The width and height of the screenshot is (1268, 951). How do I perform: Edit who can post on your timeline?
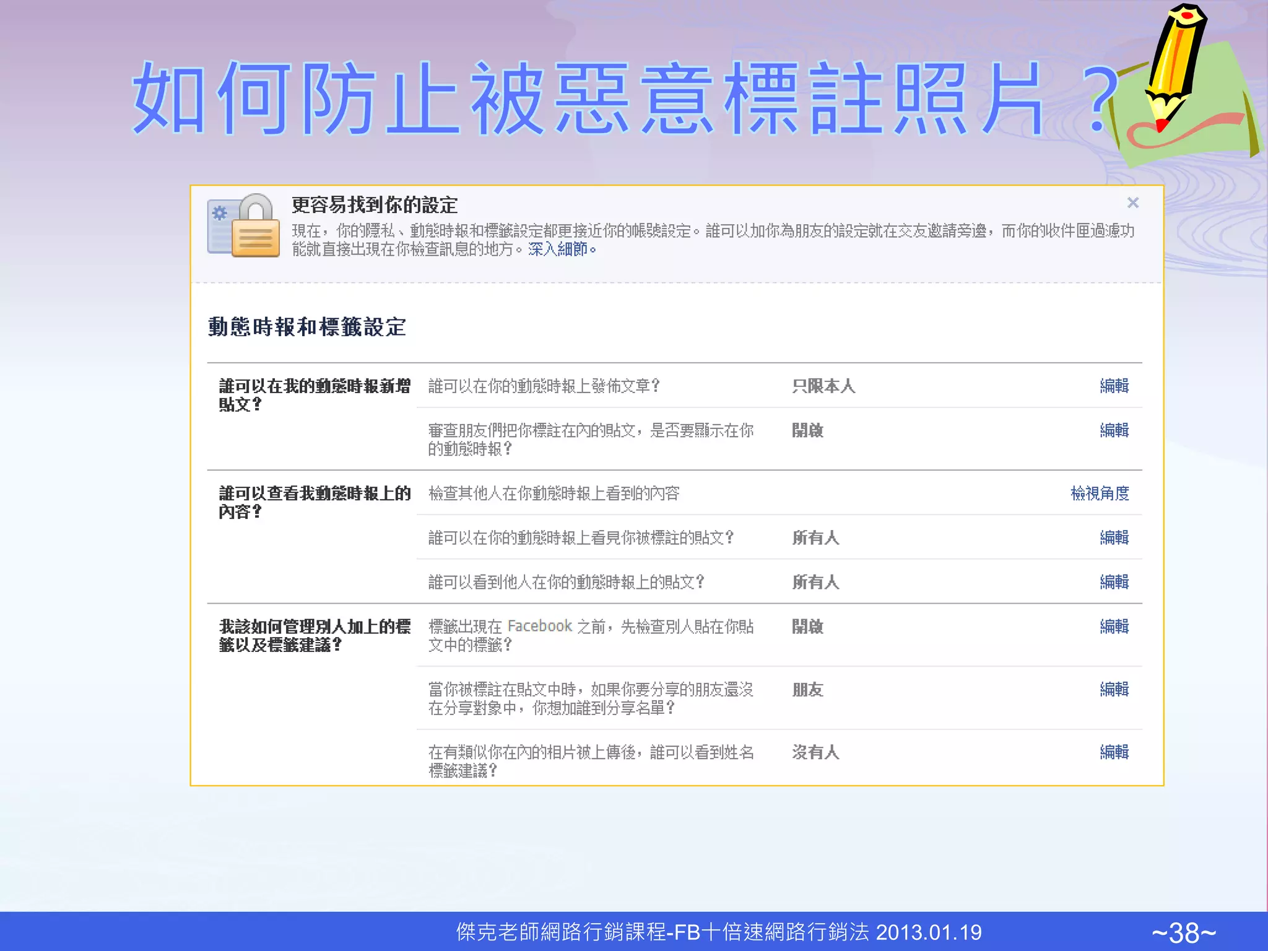(1114, 386)
